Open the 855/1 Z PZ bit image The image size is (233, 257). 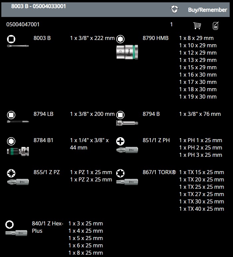(18, 182)
